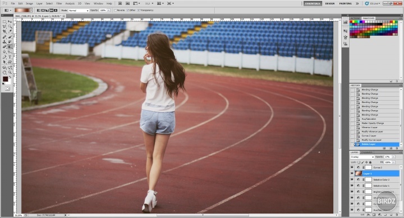Switch to the Essentials workspace
Image resolution: width=404 pixels, height=218 pixels.
click(313, 3)
